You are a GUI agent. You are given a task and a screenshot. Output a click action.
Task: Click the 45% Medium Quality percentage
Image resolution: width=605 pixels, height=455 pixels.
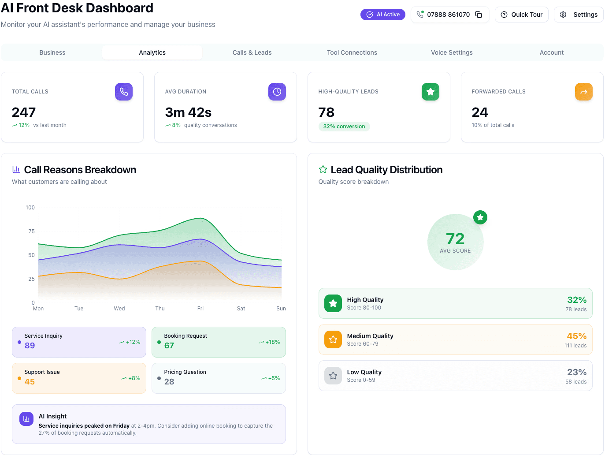(577, 336)
